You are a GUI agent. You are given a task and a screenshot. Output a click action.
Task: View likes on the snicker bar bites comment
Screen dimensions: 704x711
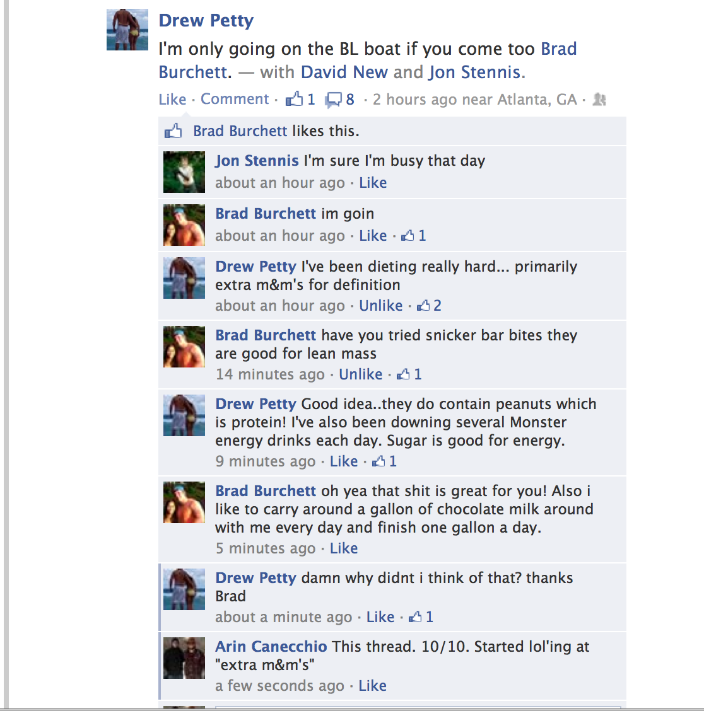(x=409, y=374)
